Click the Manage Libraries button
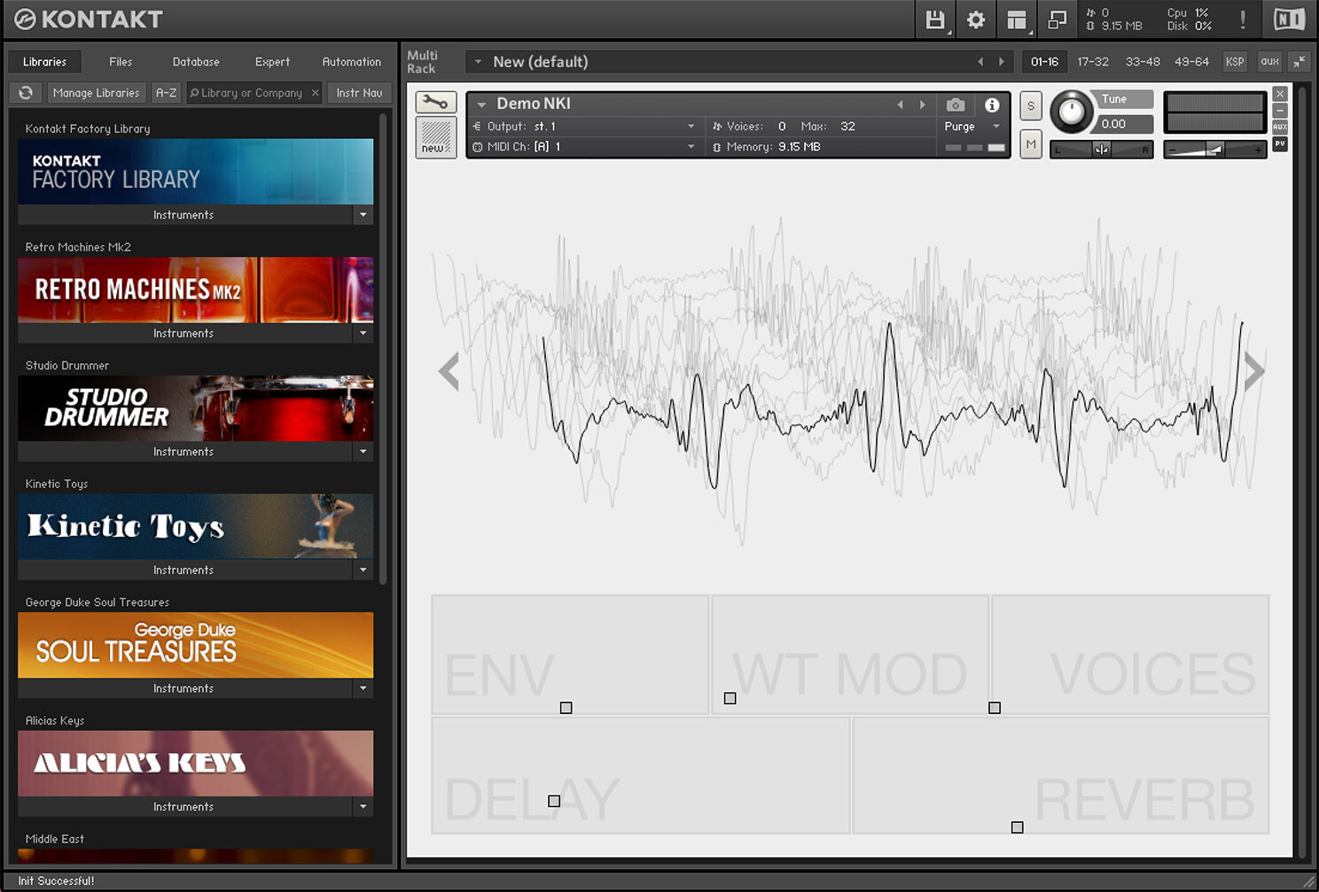 (96, 93)
